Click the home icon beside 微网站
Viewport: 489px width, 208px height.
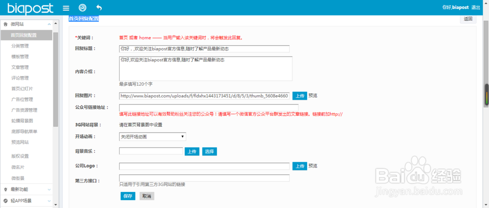pos(5,24)
